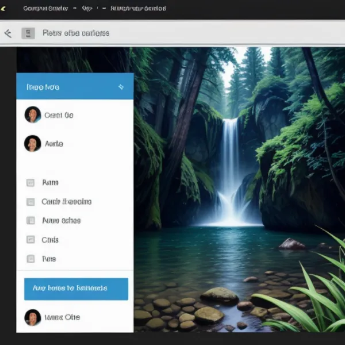345x345 pixels.
Task: Select the rightmost tab in the title bar
Action: (x=138, y=9)
